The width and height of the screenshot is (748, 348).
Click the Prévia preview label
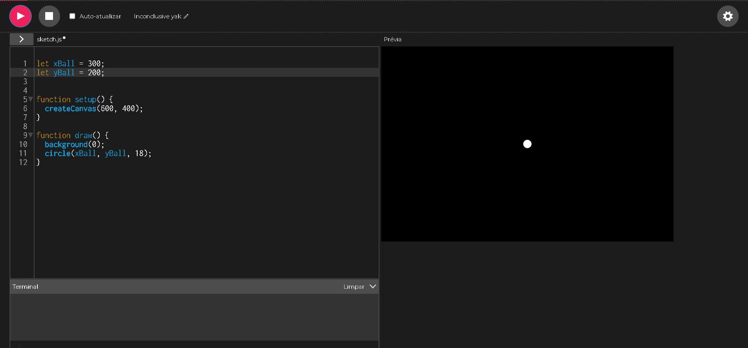393,39
